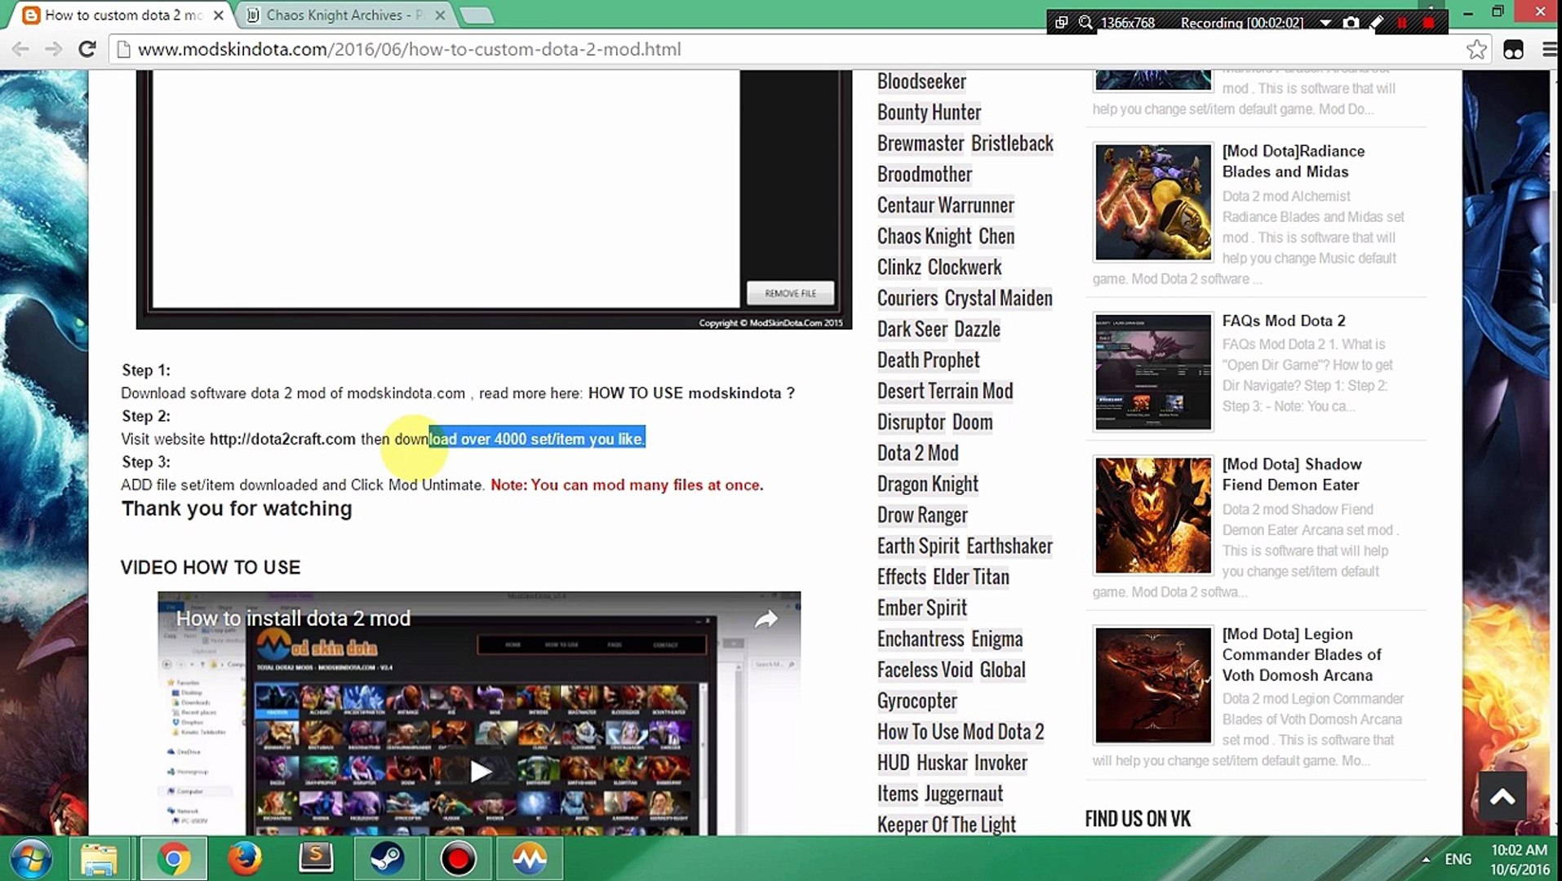Open the orange 'S' app in the taskbar
Screen dimensions: 1562x881
tap(315, 859)
